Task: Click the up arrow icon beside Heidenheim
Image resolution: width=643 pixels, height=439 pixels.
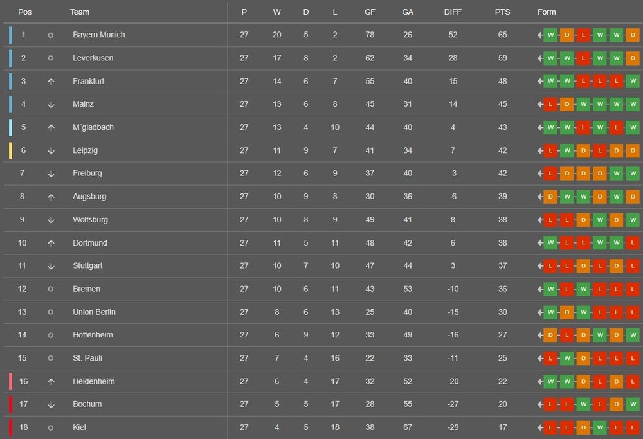Action: (x=51, y=382)
